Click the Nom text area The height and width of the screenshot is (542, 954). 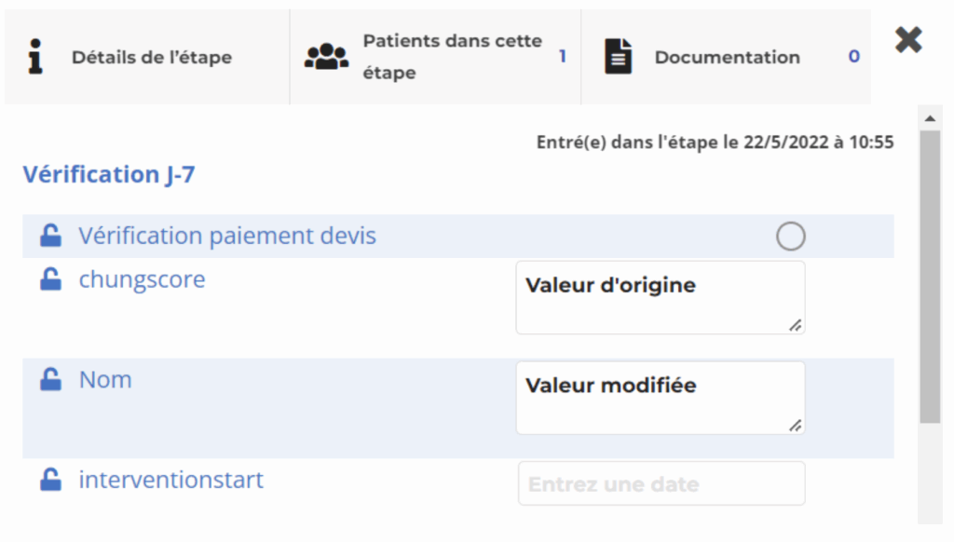(660, 398)
